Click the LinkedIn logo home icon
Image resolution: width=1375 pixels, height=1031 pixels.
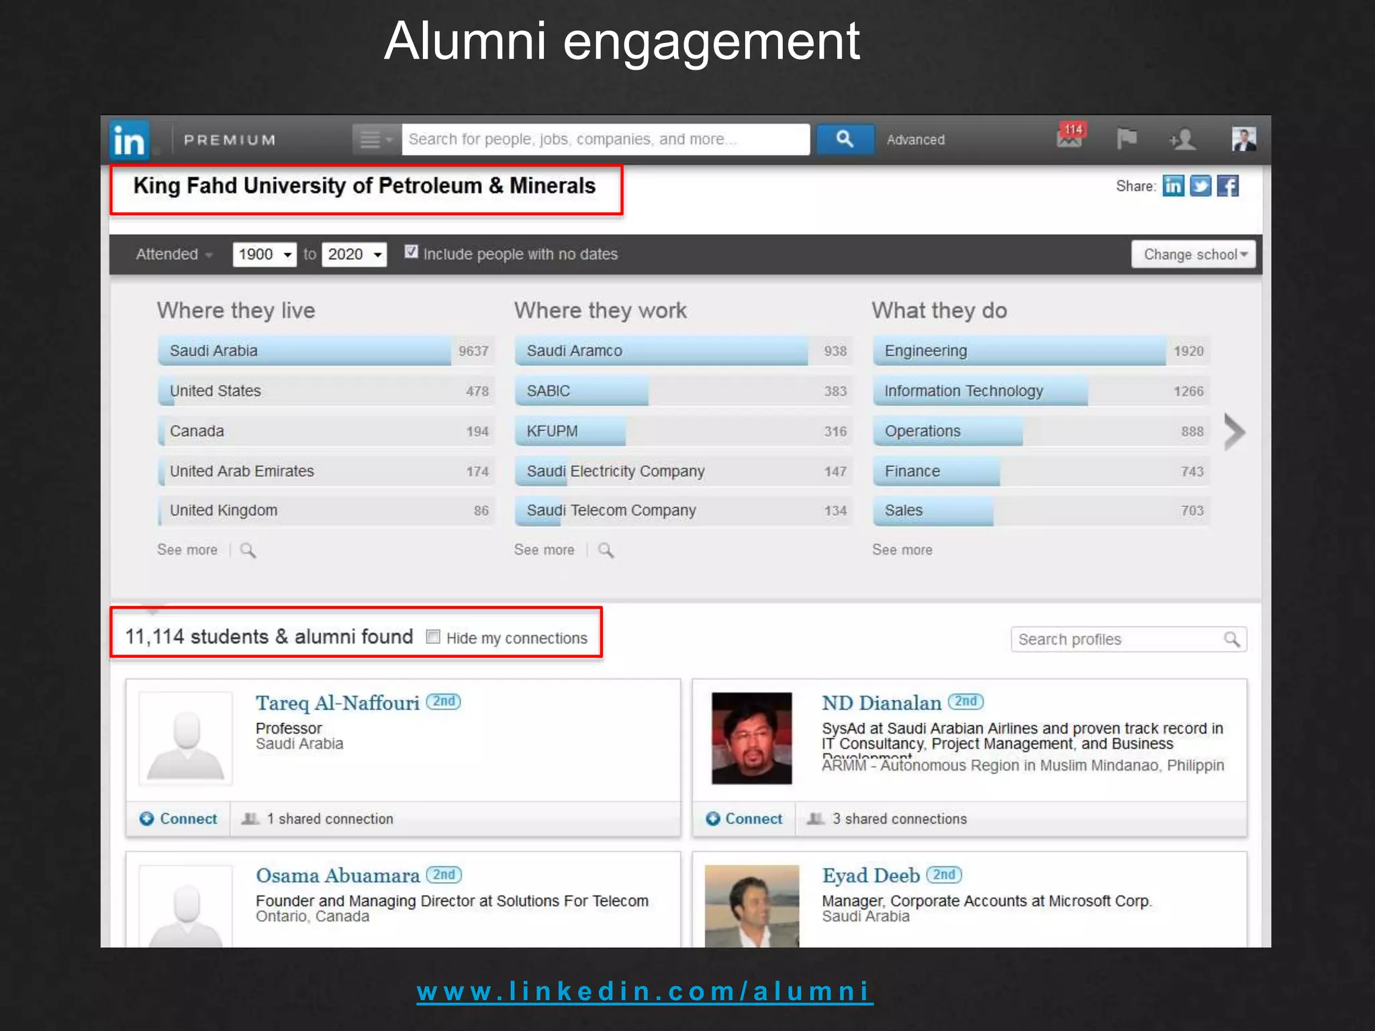coord(129,140)
